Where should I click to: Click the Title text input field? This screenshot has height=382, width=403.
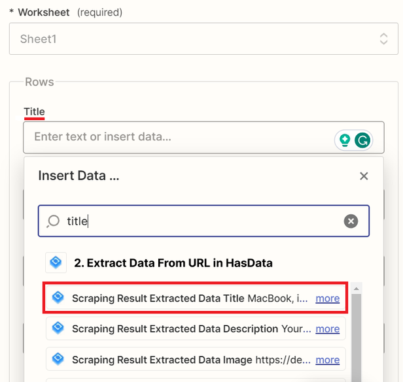(x=203, y=137)
